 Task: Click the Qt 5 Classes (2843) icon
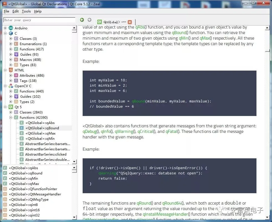coord(16,112)
